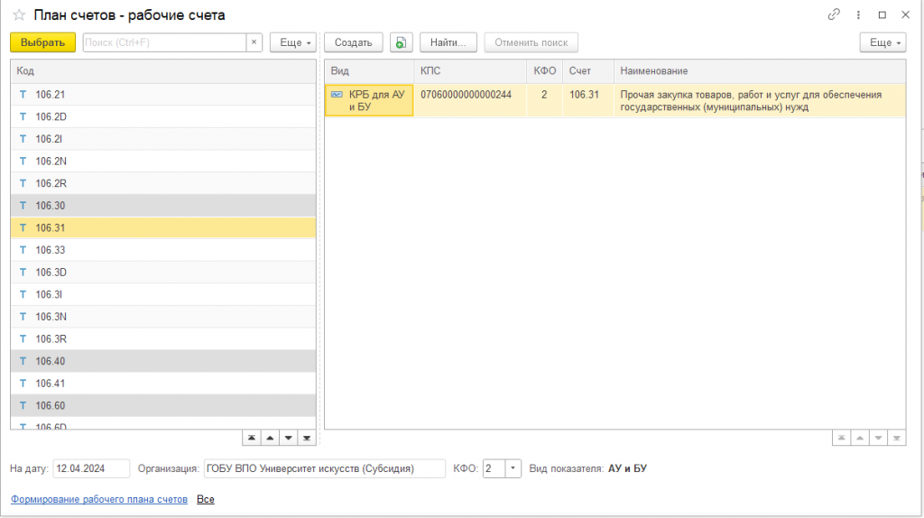Click the card icon in КРБ для АУ и БУ cell

pyautogui.click(x=337, y=94)
